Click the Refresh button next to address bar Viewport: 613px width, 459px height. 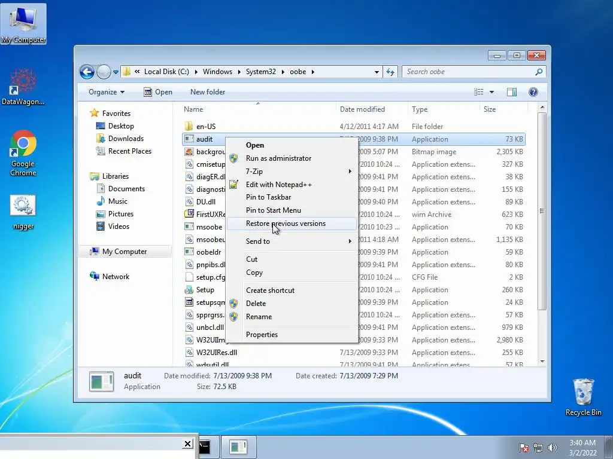[x=390, y=72]
